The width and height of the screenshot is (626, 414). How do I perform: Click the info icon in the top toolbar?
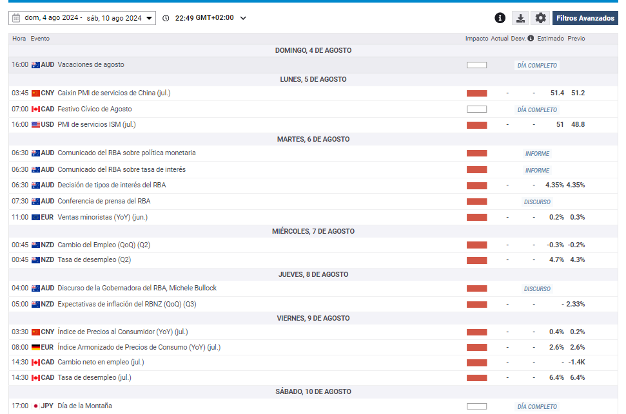click(x=500, y=18)
